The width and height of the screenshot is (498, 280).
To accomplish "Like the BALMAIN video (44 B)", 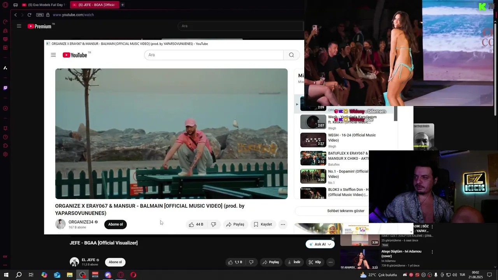I will [196, 224].
